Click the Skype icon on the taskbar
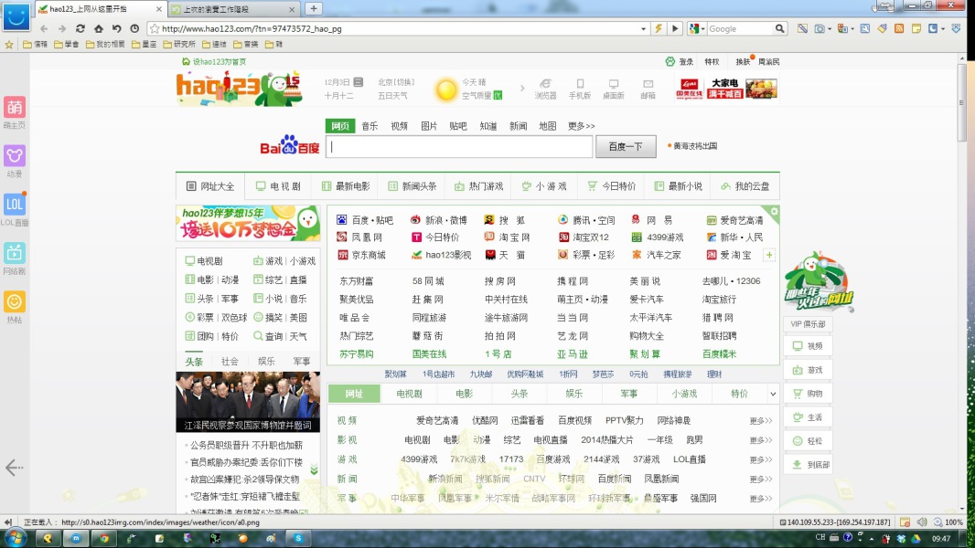The image size is (975, 548). click(298, 538)
